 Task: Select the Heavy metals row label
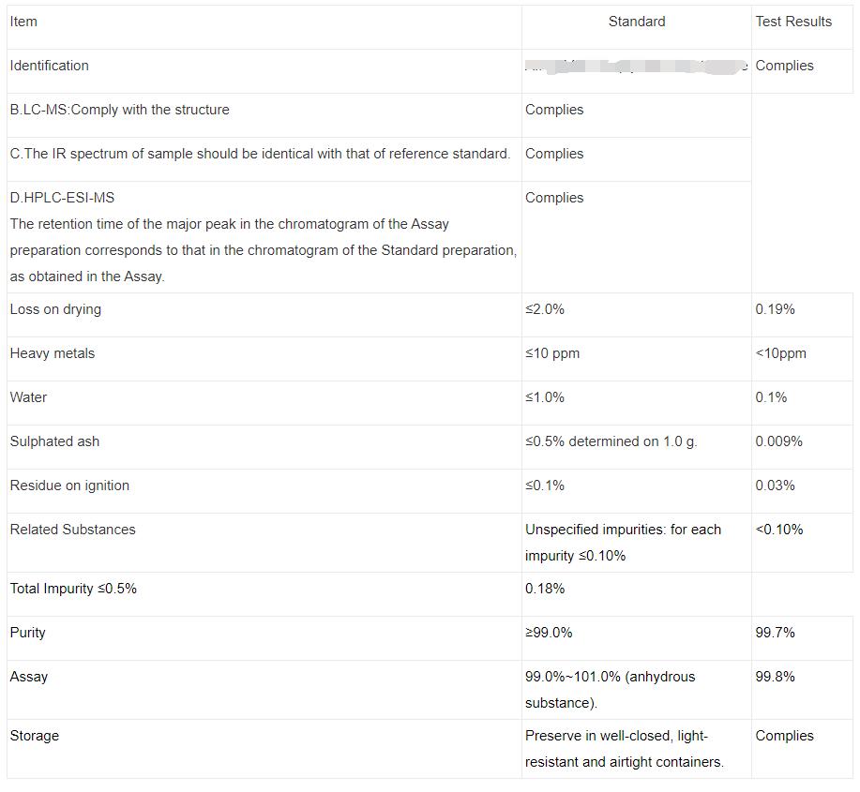coord(53,353)
